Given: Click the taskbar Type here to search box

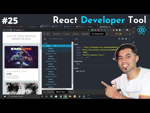Looking at the screenshot, I should (x=23, y=96).
